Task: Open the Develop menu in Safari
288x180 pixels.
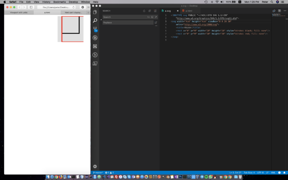Action: coord(73,2)
